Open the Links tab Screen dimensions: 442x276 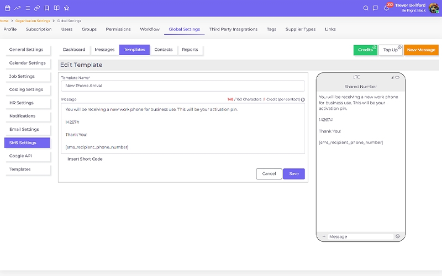[x=330, y=29]
